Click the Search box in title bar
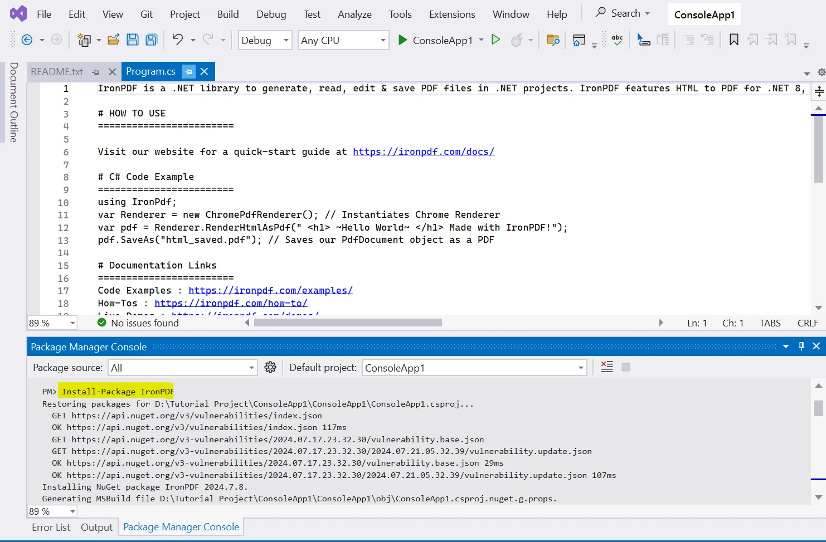826x542 pixels. pyautogui.click(x=623, y=13)
